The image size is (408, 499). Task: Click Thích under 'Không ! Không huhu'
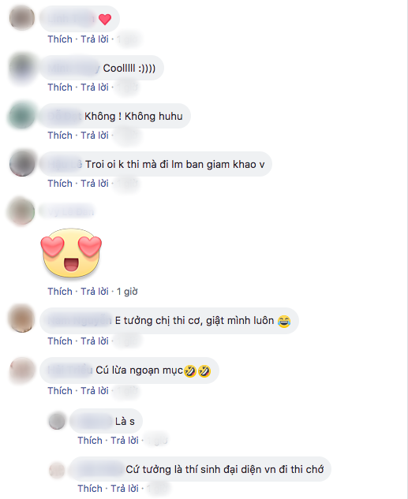tap(60, 136)
